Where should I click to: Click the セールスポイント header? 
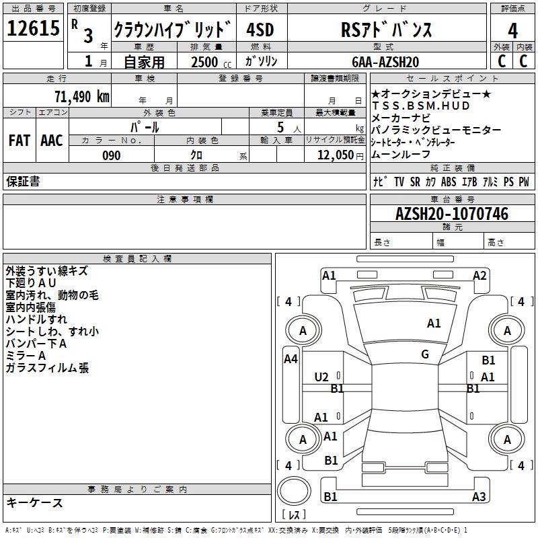(452, 79)
